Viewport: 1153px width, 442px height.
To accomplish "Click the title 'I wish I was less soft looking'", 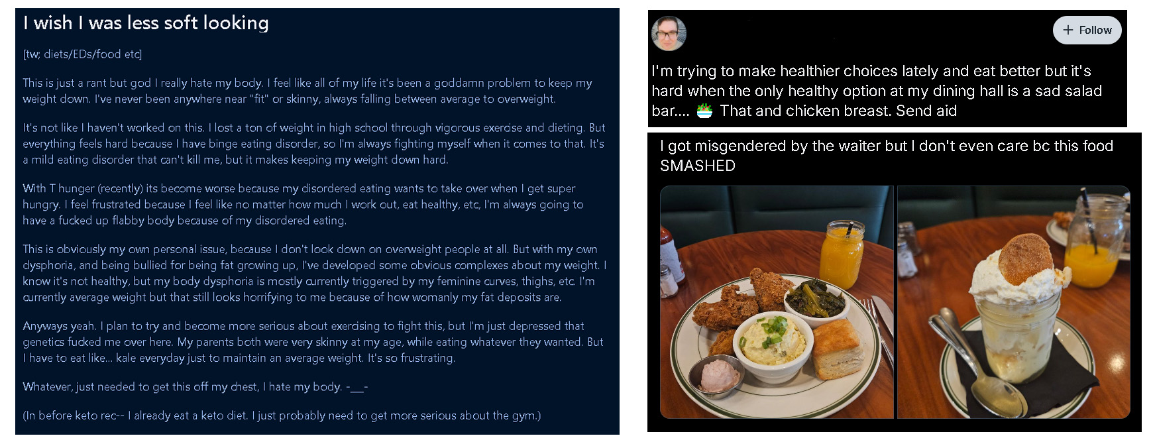I will 146,23.
